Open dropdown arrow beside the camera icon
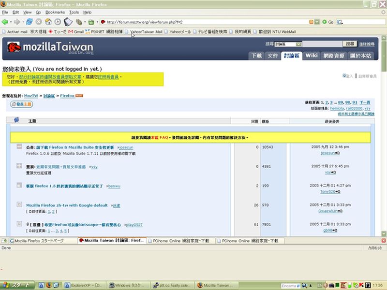The image size is (387, 290). tap(97, 22)
